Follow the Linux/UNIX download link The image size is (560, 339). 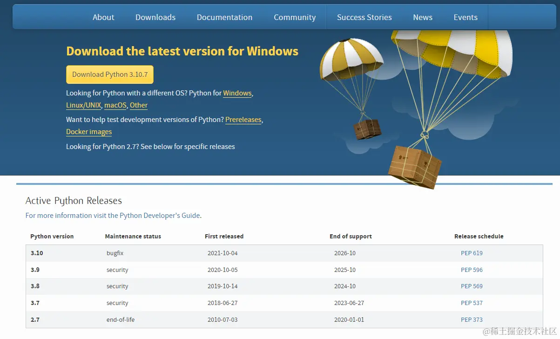point(83,105)
